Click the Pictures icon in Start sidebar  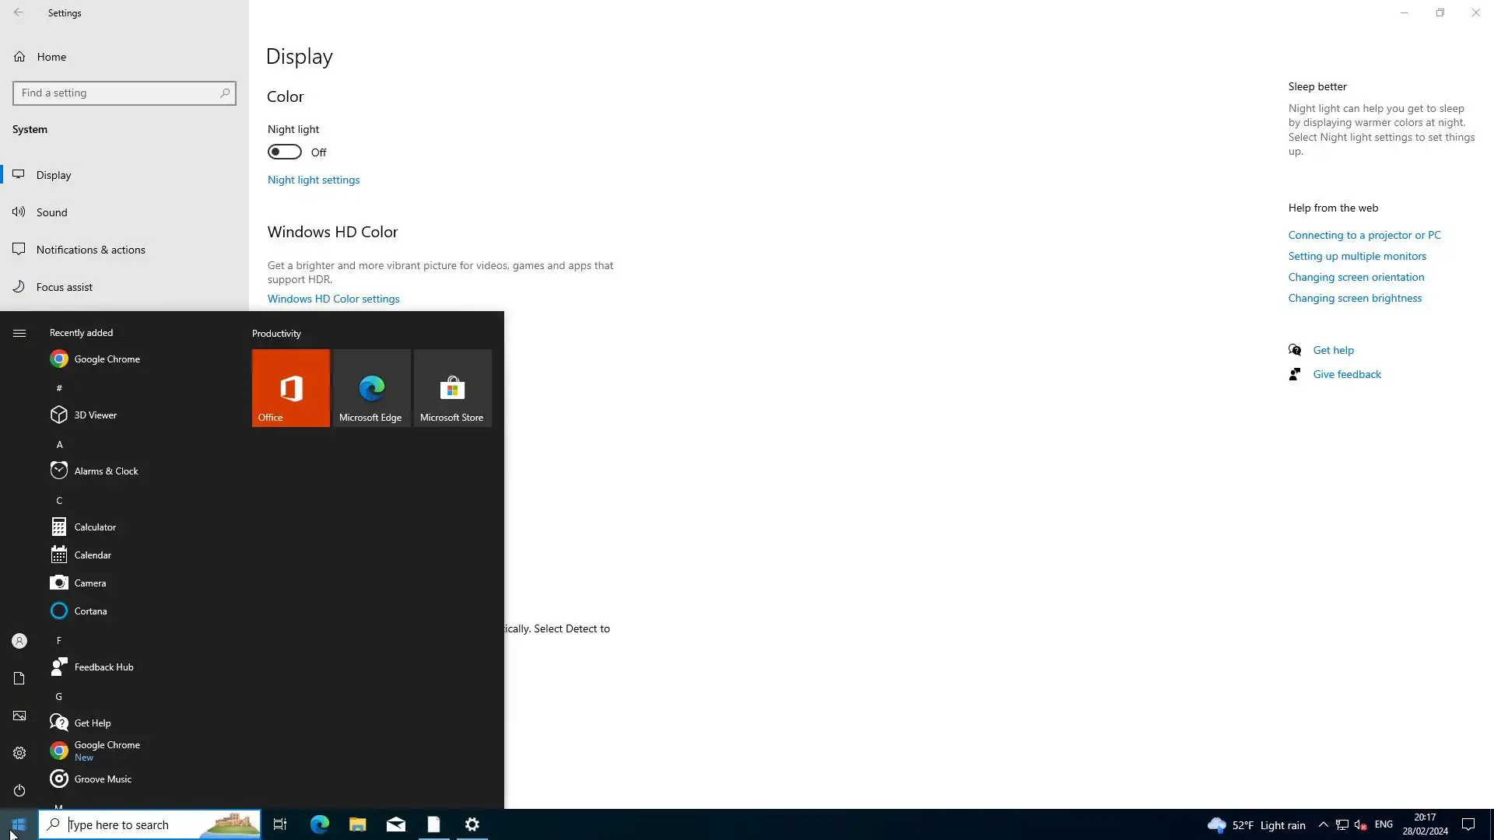[x=19, y=716]
